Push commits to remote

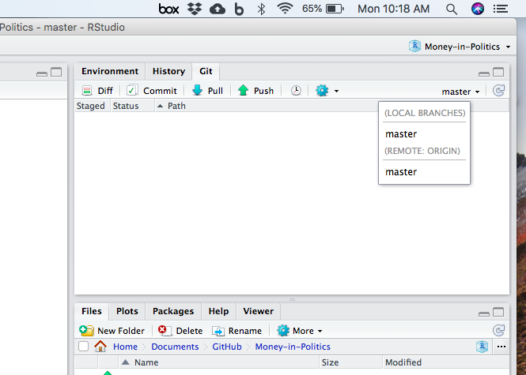(255, 91)
